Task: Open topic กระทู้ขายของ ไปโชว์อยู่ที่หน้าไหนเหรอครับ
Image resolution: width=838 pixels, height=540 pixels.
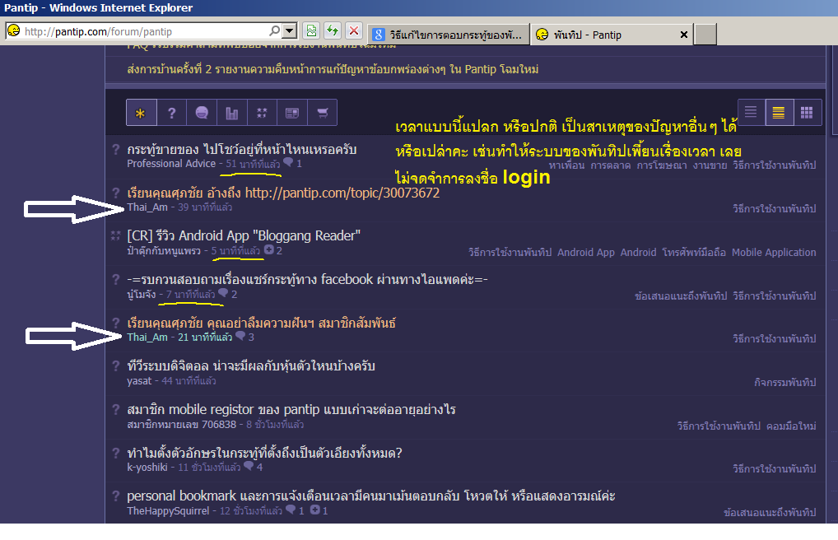Action: 241,149
